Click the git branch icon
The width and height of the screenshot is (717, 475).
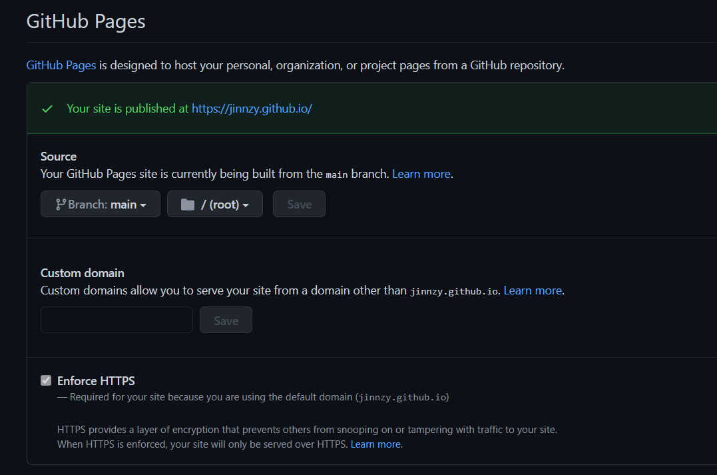point(60,205)
